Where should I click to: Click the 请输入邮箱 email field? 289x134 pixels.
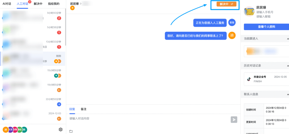[263, 16]
